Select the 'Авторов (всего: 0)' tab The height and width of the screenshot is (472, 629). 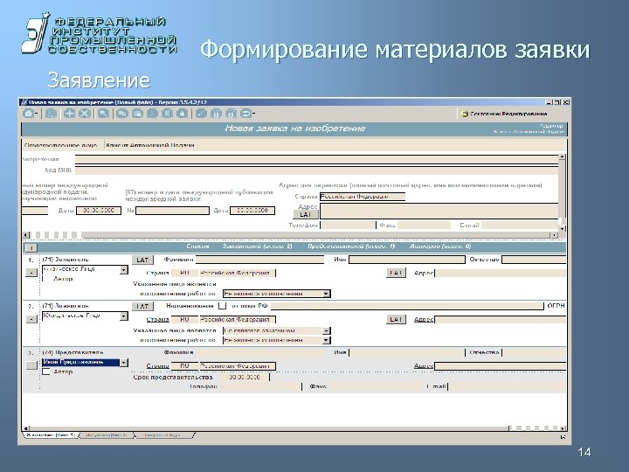[440, 246]
